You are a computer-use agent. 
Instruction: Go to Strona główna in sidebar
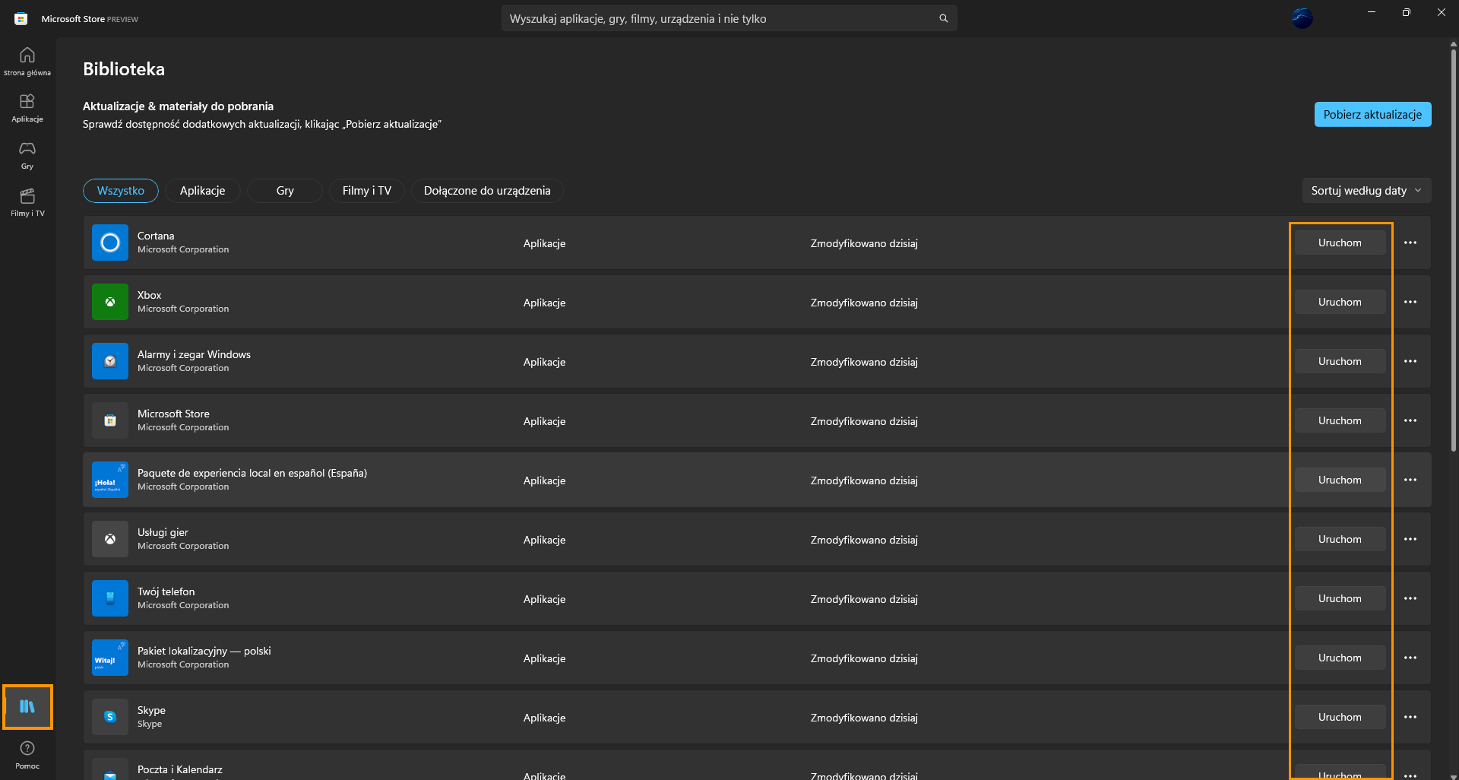click(27, 62)
